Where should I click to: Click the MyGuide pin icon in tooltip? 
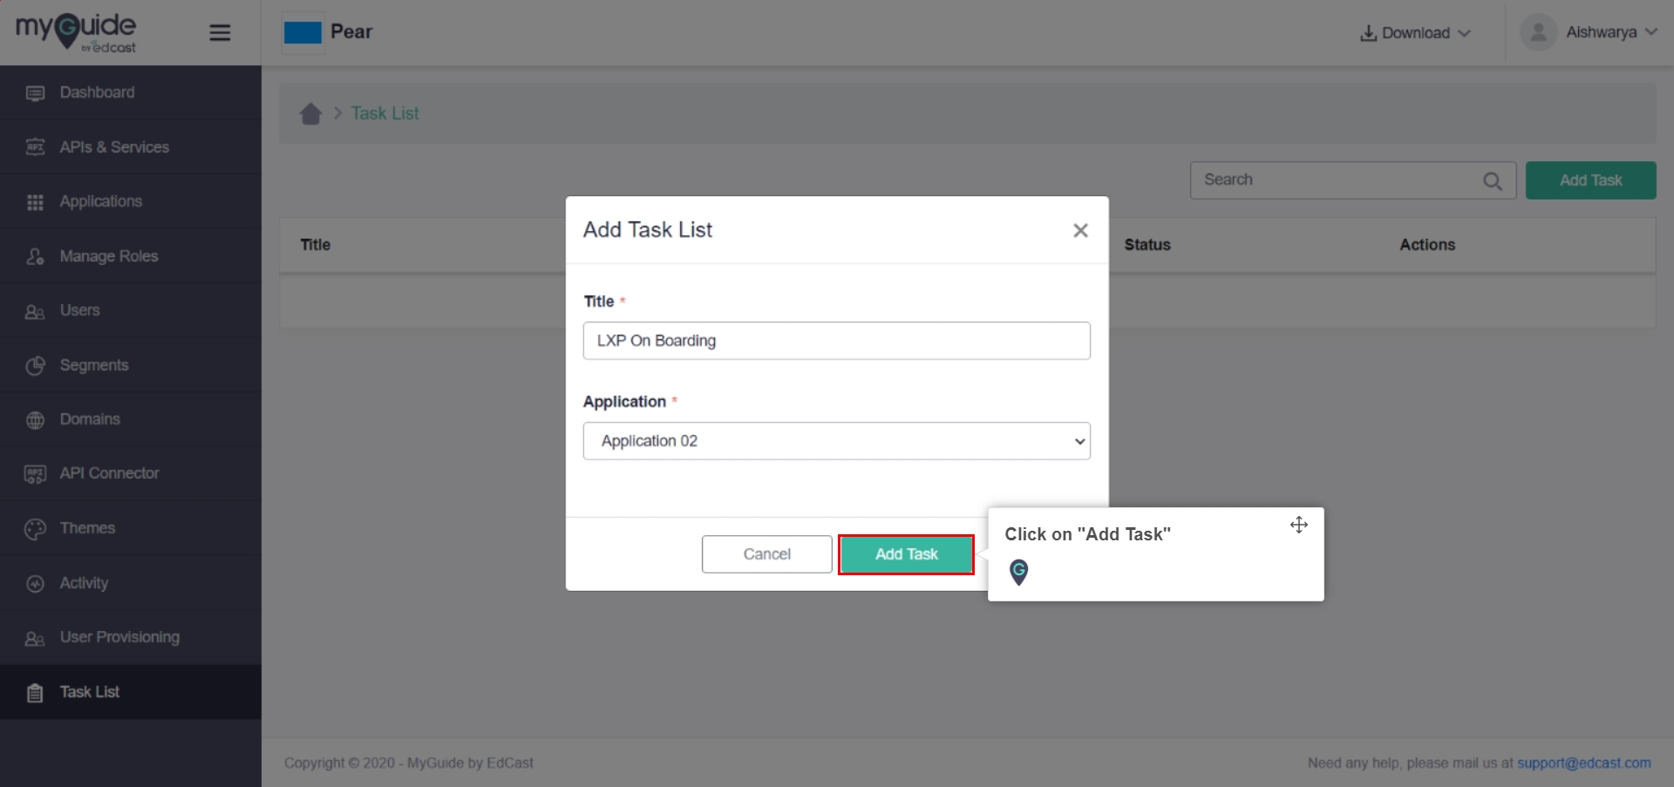tap(1018, 573)
